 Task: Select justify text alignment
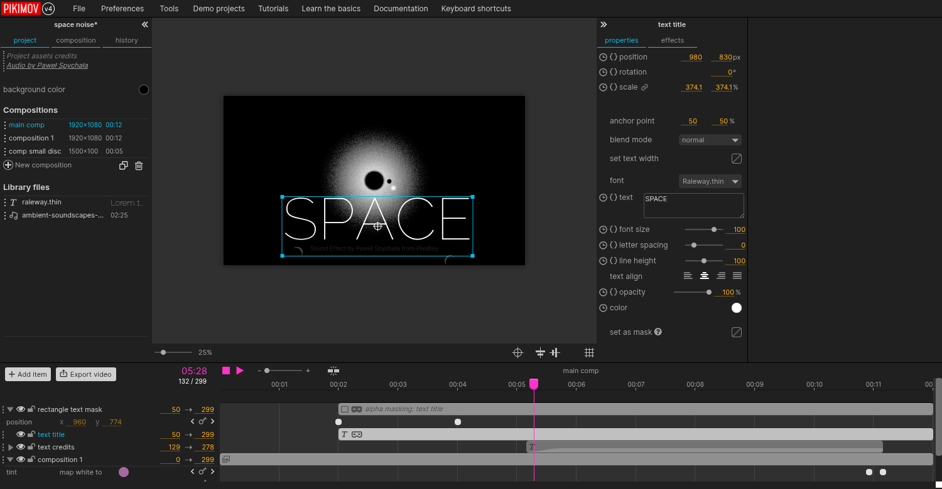point(737,276)
